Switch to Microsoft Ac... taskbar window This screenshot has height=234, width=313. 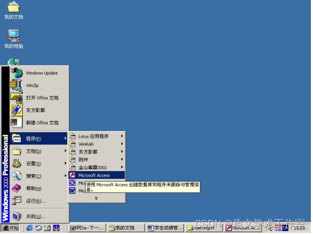point(242,228)
